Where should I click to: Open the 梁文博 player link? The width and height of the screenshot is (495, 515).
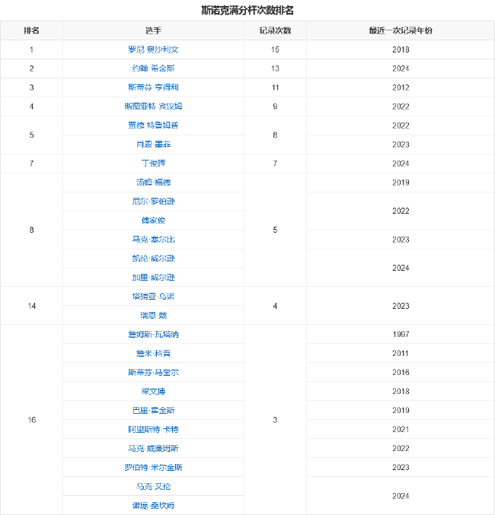[153, 391]
